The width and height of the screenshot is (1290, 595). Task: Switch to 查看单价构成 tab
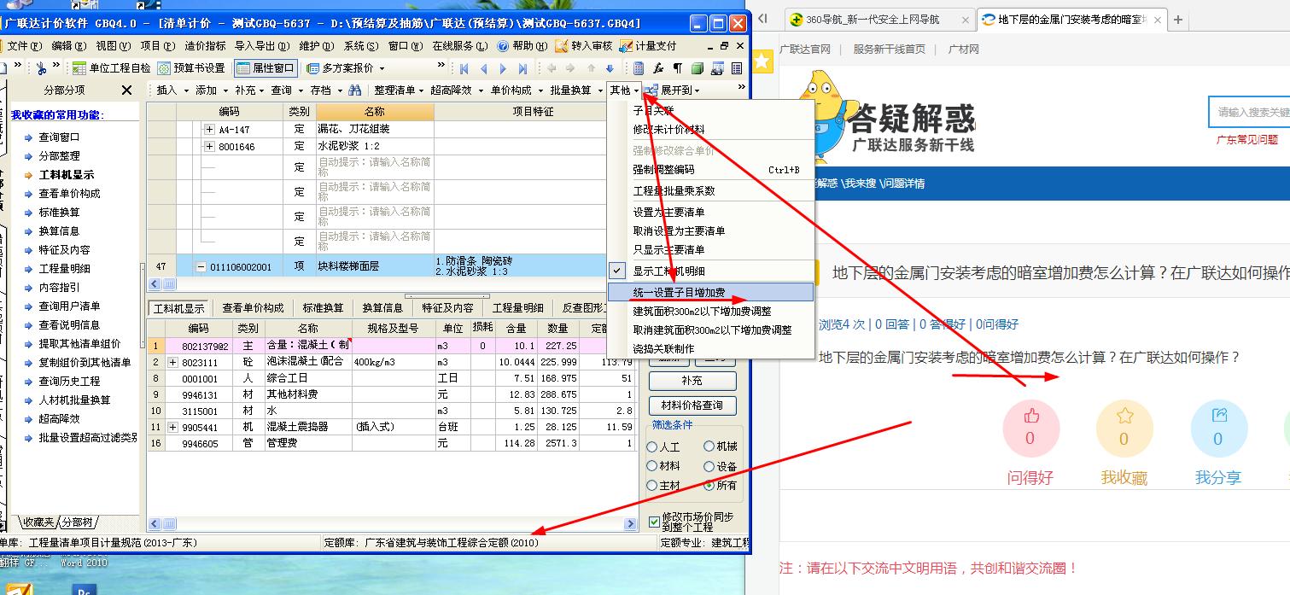click(x=253, y=308)
